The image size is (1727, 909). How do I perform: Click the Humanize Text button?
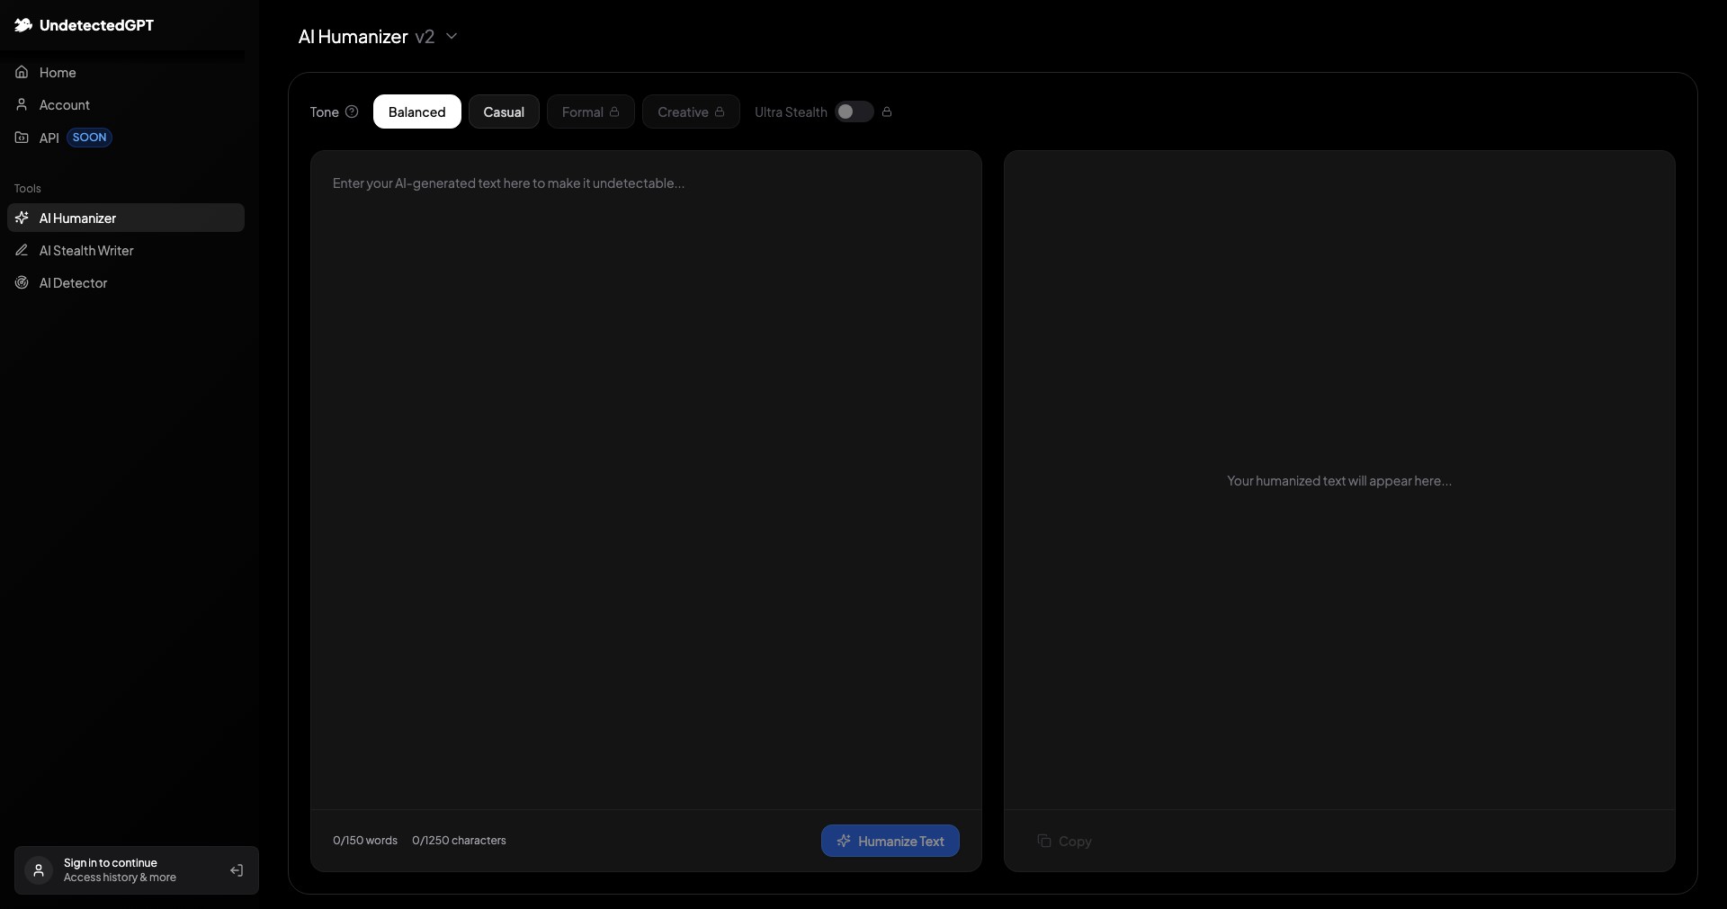(x=890, y=841)
